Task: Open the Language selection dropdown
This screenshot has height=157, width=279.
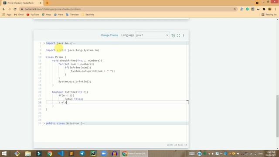Action: point(152,35)
